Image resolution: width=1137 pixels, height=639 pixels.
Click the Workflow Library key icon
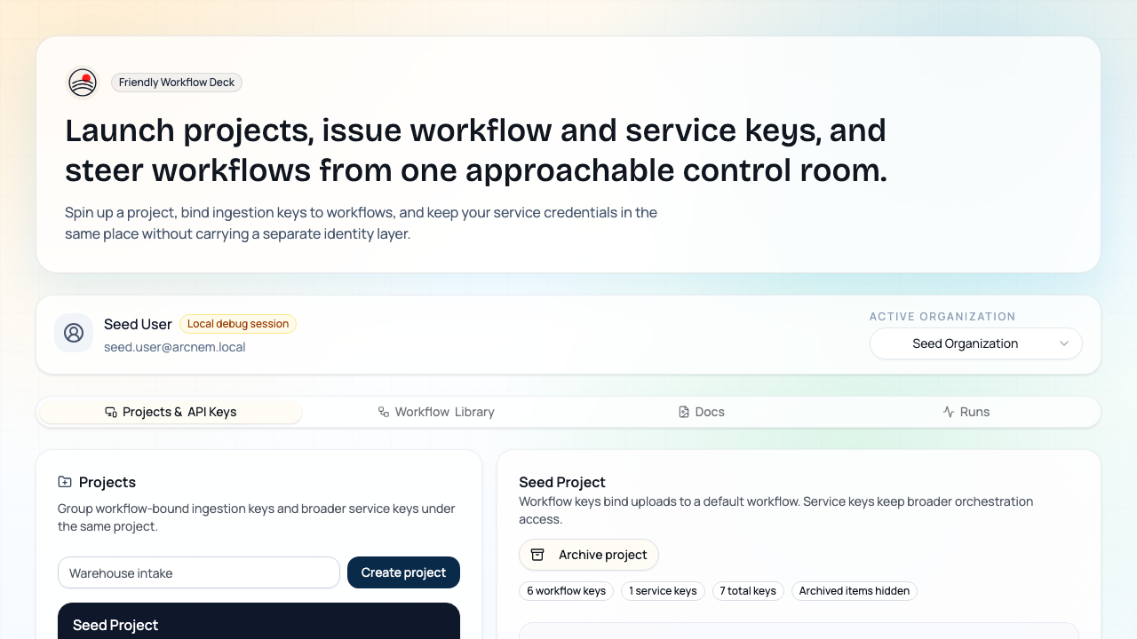[x=382, y=412]
